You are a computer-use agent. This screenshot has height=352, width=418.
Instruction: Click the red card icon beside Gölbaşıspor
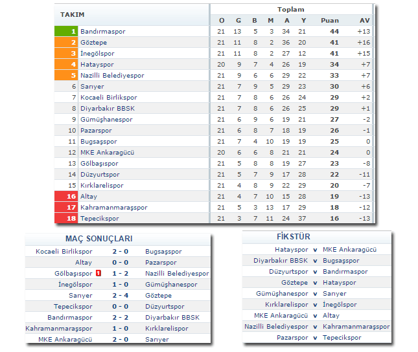99,273
